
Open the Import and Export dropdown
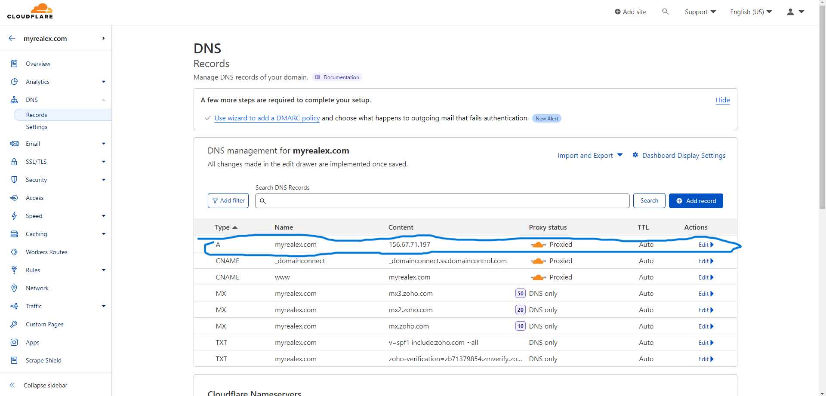tap(590, 155)
